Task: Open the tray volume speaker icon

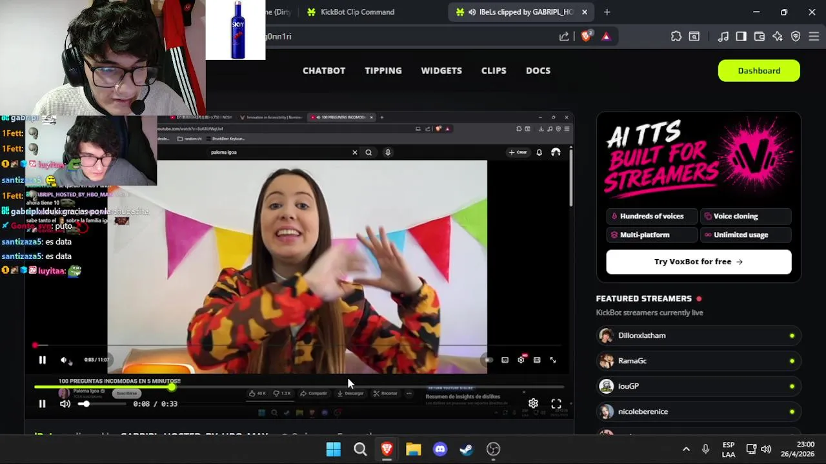Action: 766,449
